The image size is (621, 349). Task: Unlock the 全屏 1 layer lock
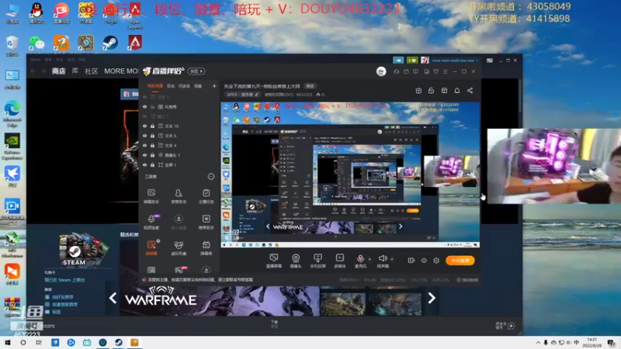pyautogui.click(x=152, y=165)
